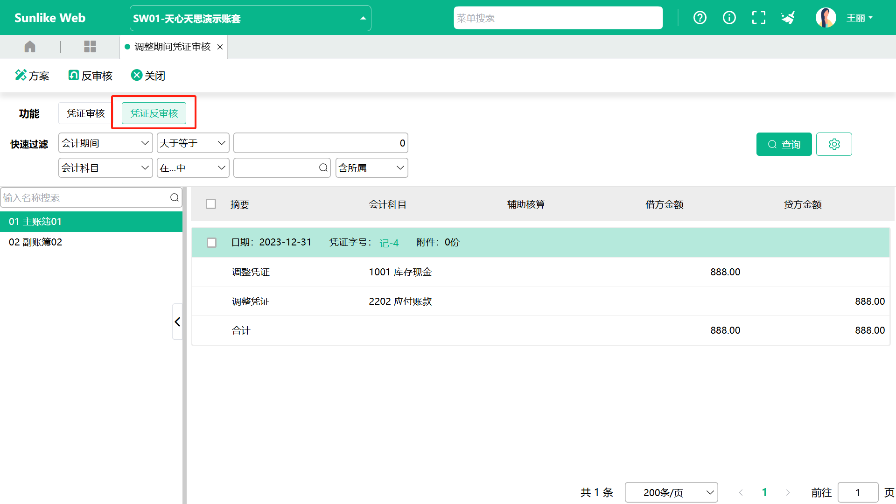Click the 反审核 toolbar button

[x=91, y=76]
